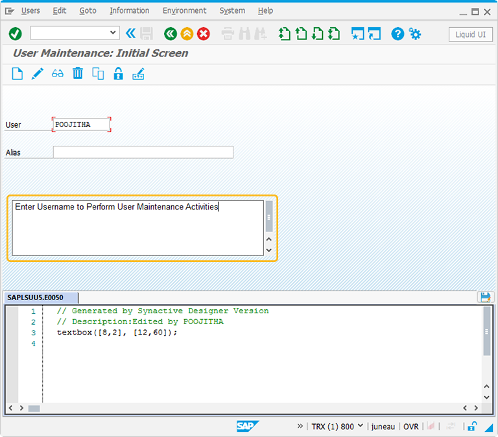Open Help via the question mark icon
The height and width of the screenshot is (437, 498).
pyautogui.click(x=397, y=34)
